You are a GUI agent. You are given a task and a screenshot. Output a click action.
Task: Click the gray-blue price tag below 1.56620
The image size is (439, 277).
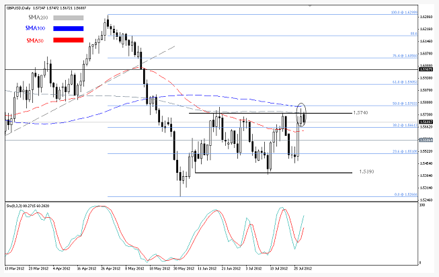426,140
